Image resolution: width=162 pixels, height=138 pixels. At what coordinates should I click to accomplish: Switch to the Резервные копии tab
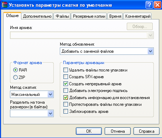coord(89,16)
